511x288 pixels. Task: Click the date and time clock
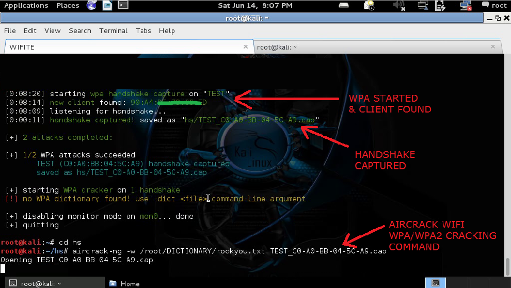[255, 6]
